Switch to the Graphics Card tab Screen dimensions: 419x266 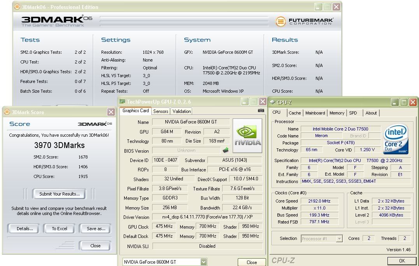pyautogui.click(x=135, y=111)
